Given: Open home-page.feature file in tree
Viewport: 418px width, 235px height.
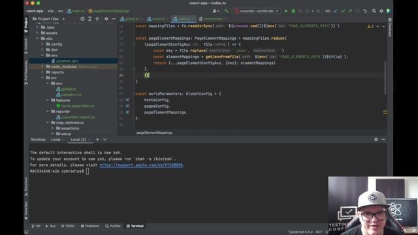Looking at the screenshot, I should (x=77, y=106).
